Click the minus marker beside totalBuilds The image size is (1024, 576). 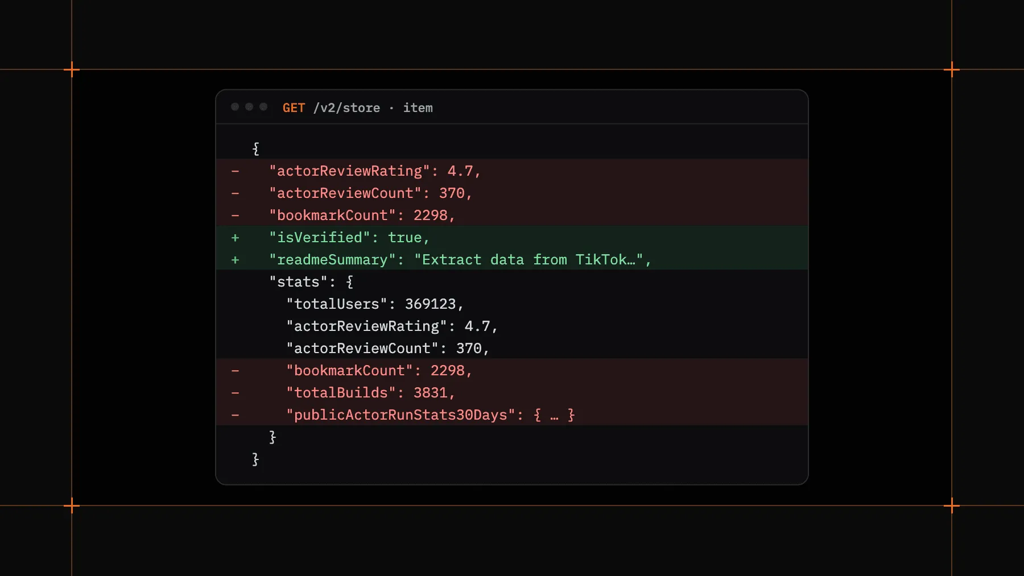click(x=235, y=393)
